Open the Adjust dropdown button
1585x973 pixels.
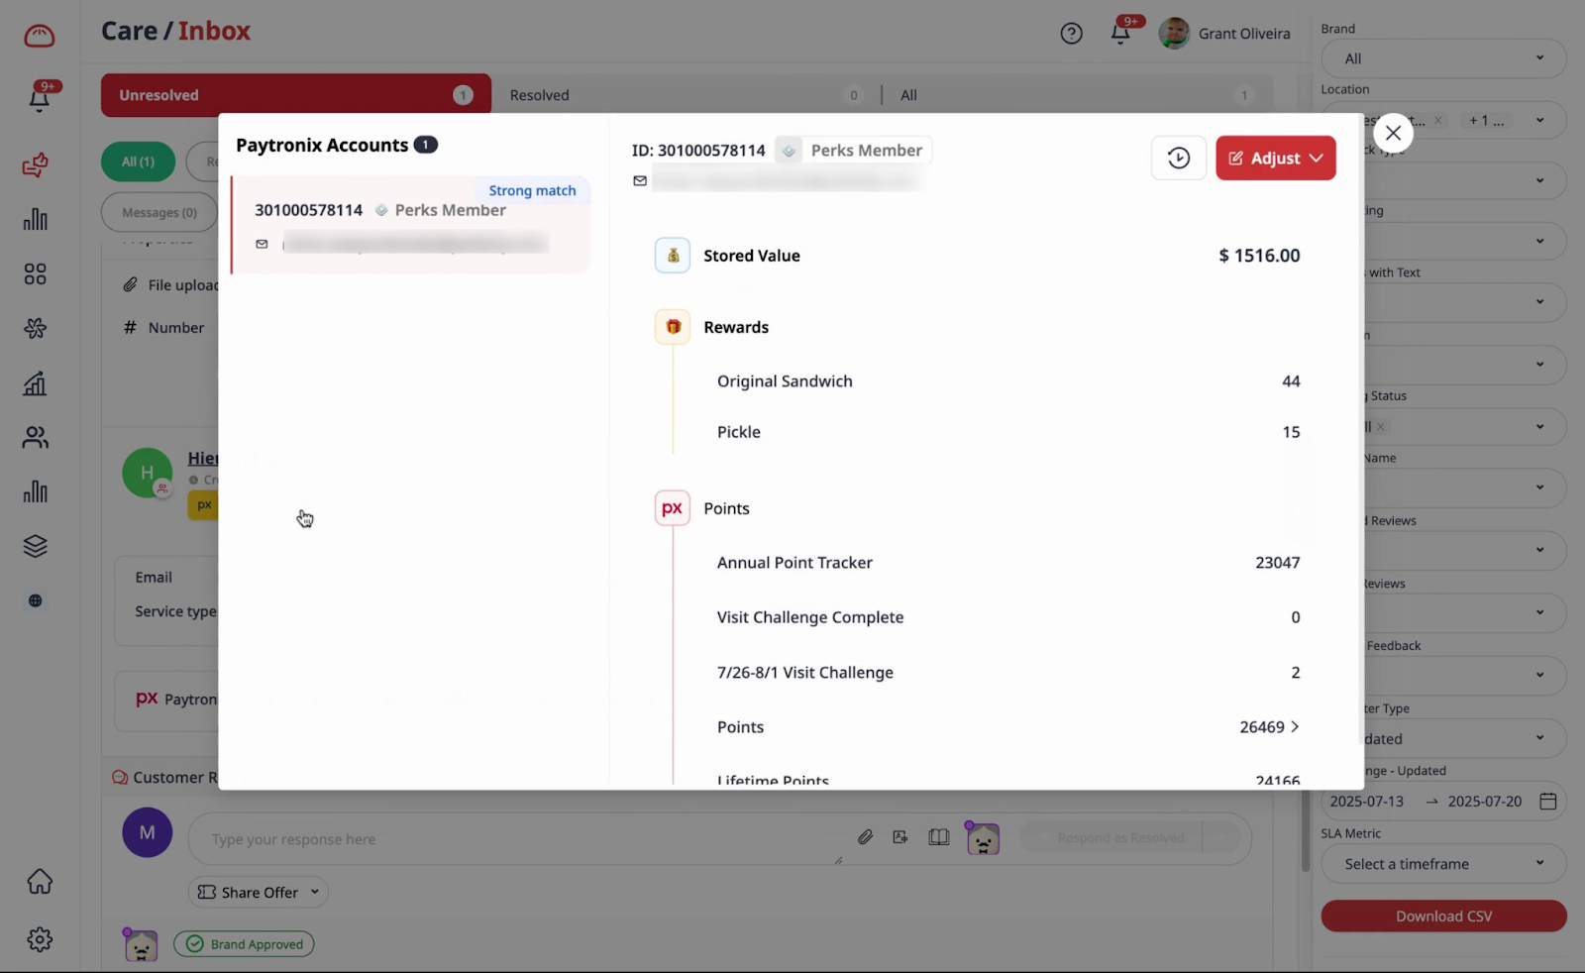[1276, 159]
